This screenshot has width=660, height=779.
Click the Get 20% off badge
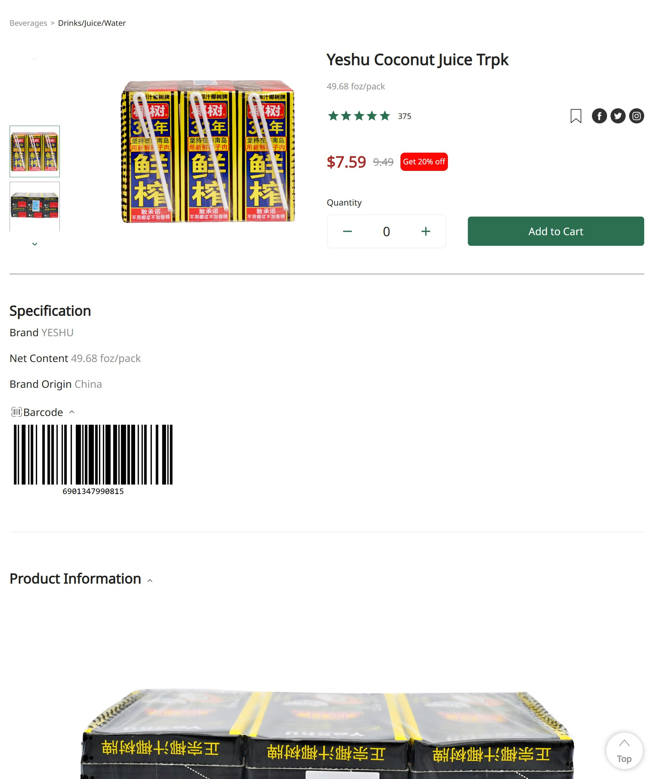424,162
